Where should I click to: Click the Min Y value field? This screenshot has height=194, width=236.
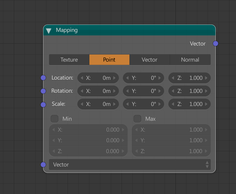88,140
